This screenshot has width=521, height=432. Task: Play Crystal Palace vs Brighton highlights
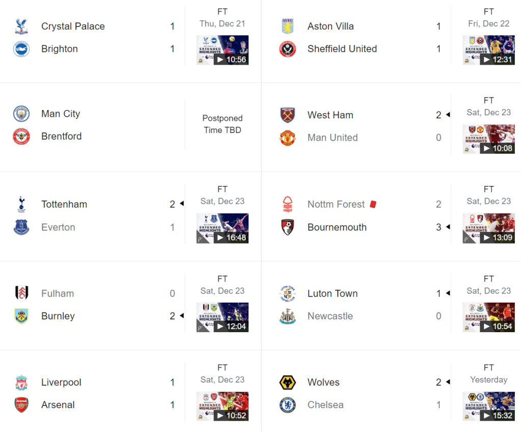(223, 50)
